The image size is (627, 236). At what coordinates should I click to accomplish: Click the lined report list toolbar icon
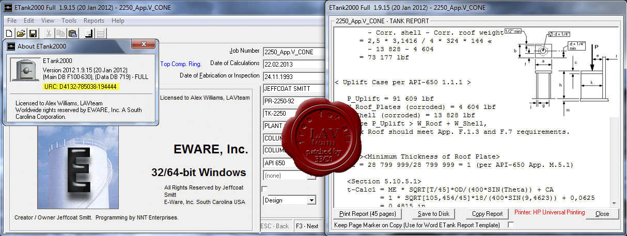pyautogui.click(x=101, y=33)
